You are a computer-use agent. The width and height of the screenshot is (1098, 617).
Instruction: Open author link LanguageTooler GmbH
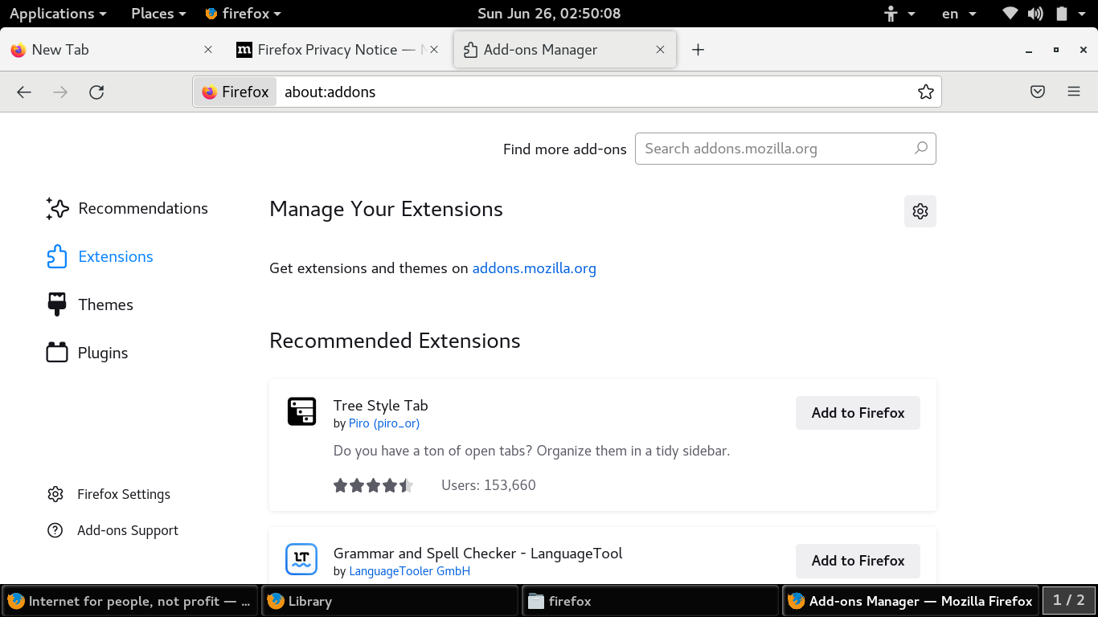click(410, 571)
